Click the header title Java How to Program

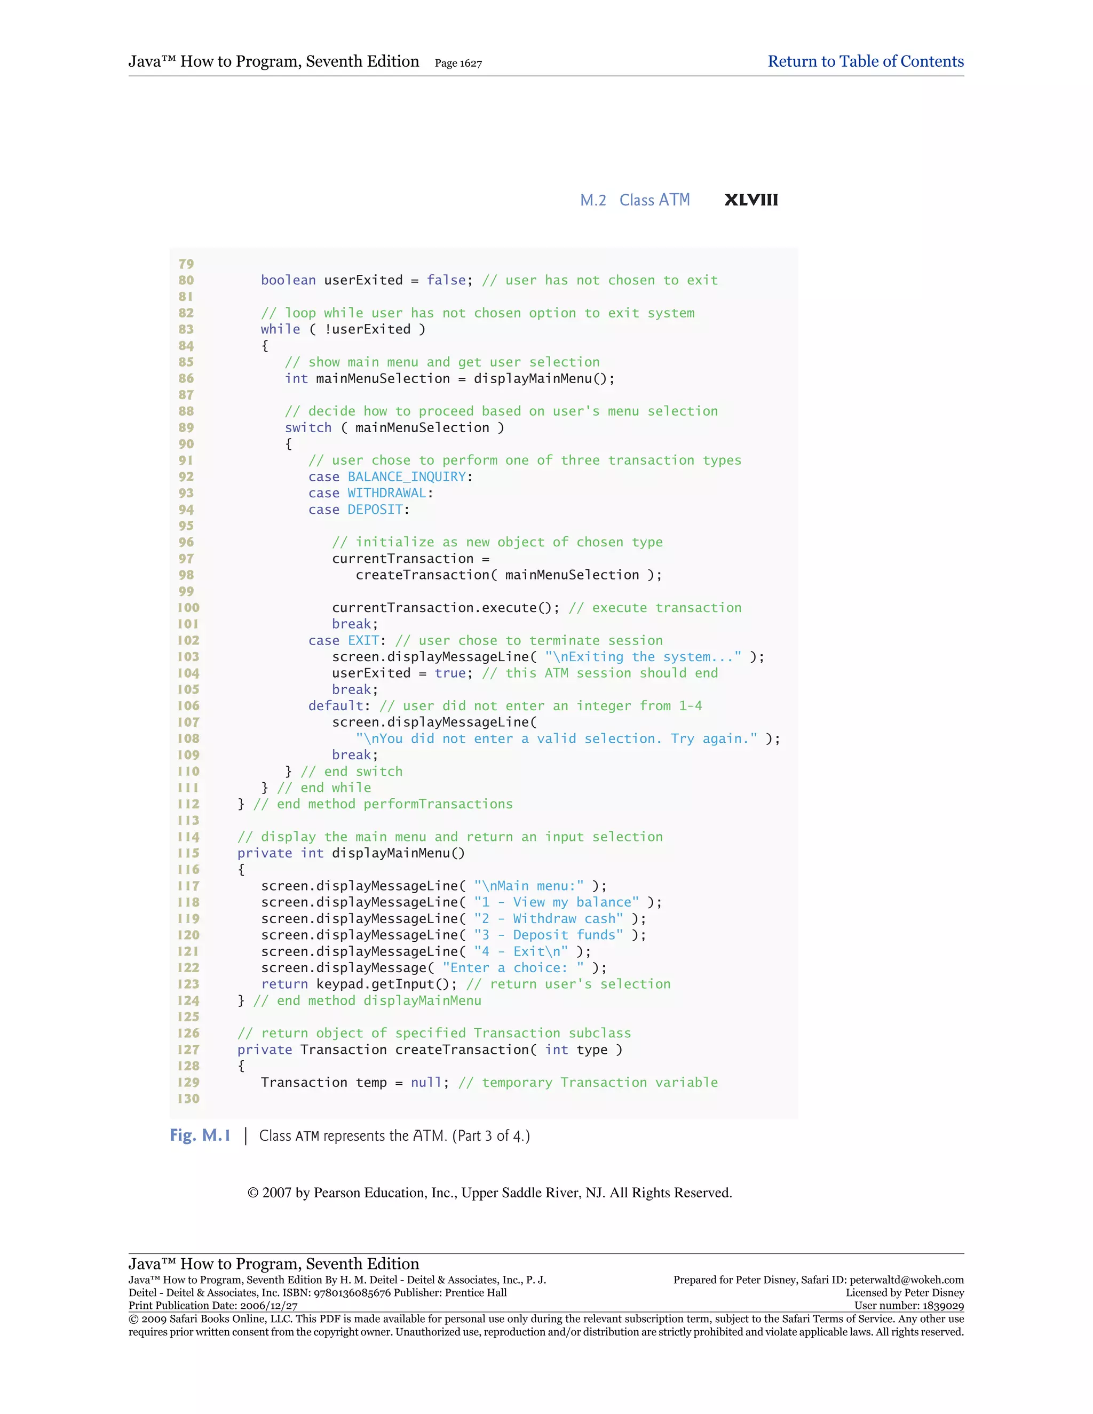(273, 61)
